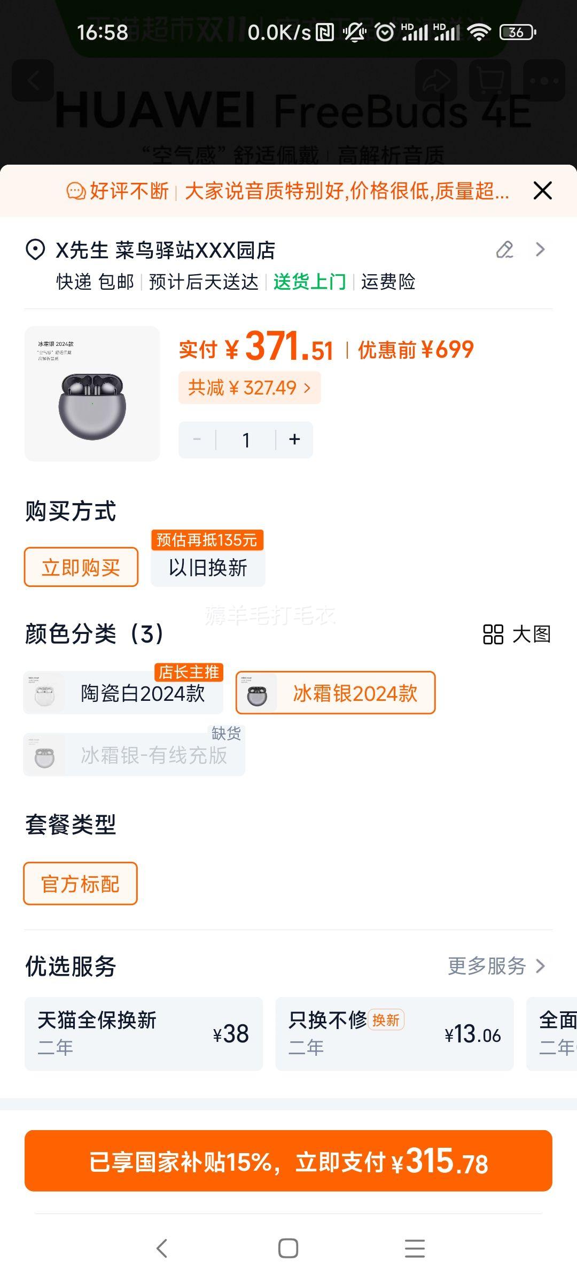
Task: Open address details with the chevron arrow
Action: (x=540, y=250)
